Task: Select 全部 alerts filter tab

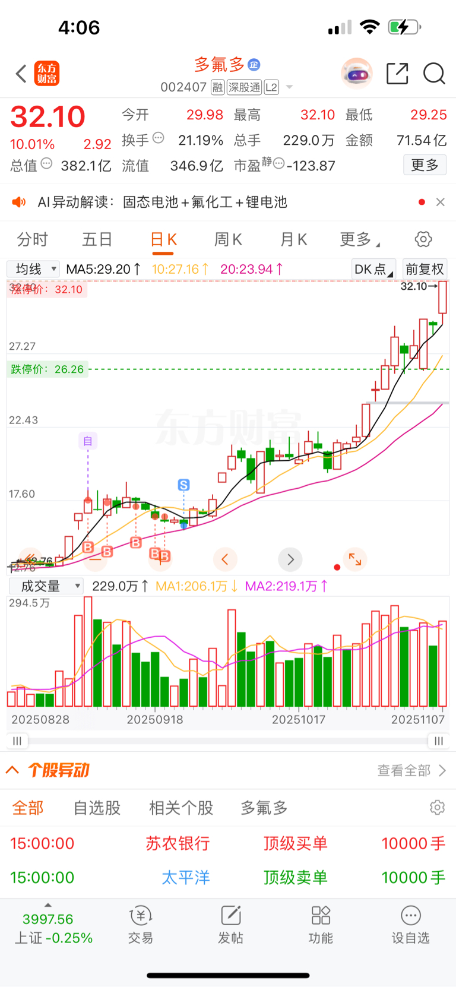Action: pyautogui.click(x=28, y=808)
